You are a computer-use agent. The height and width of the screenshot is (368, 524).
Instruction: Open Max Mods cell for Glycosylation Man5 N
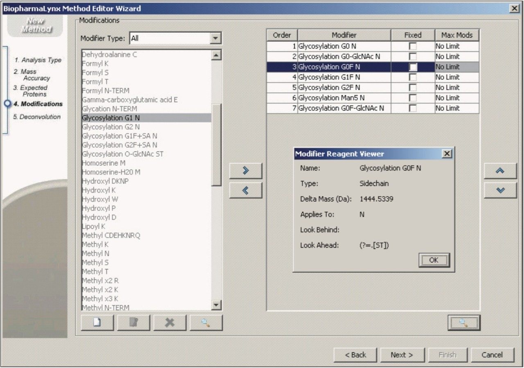[457, 98]
